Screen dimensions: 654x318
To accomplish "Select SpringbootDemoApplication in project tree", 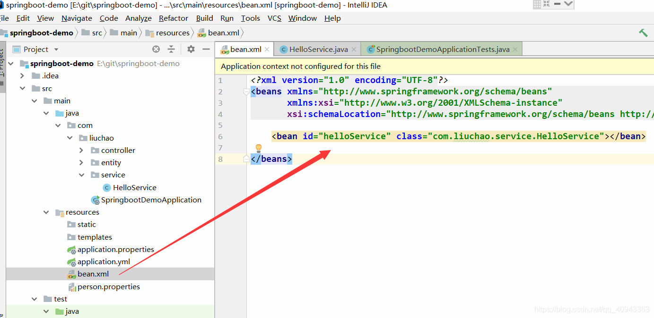I will tap(151, 200).
